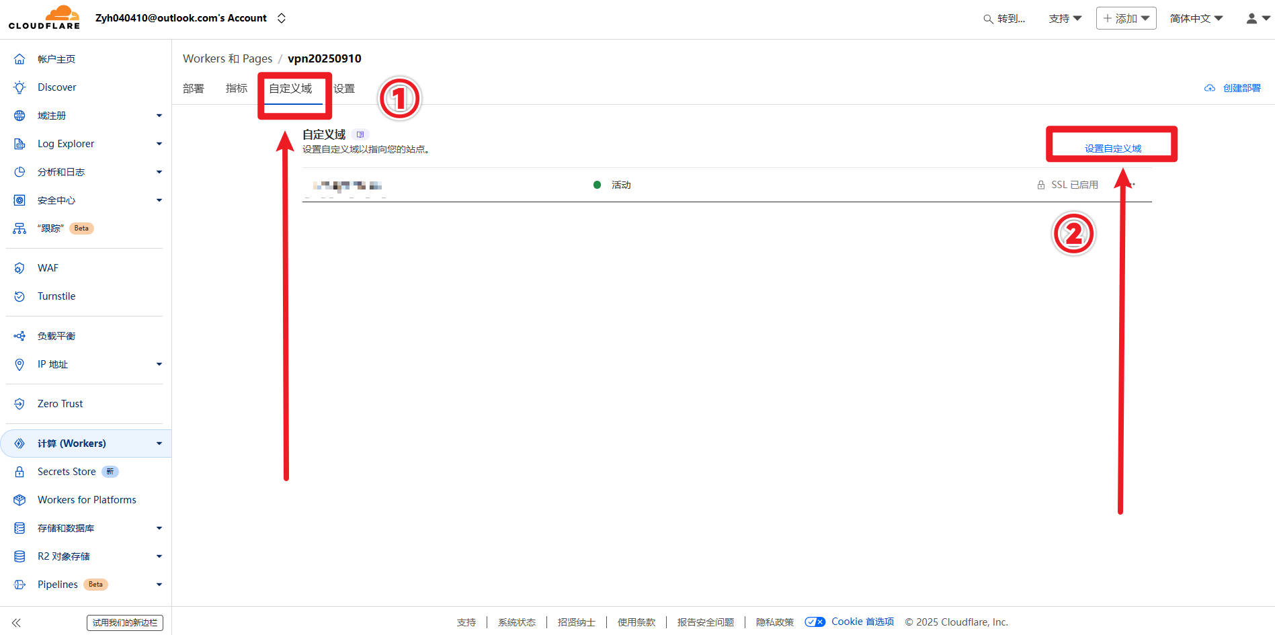Open the 招贤纳士 careers footer link
Image resolution: width=1275 pixels, height=635 pixels.
point(577,622)
